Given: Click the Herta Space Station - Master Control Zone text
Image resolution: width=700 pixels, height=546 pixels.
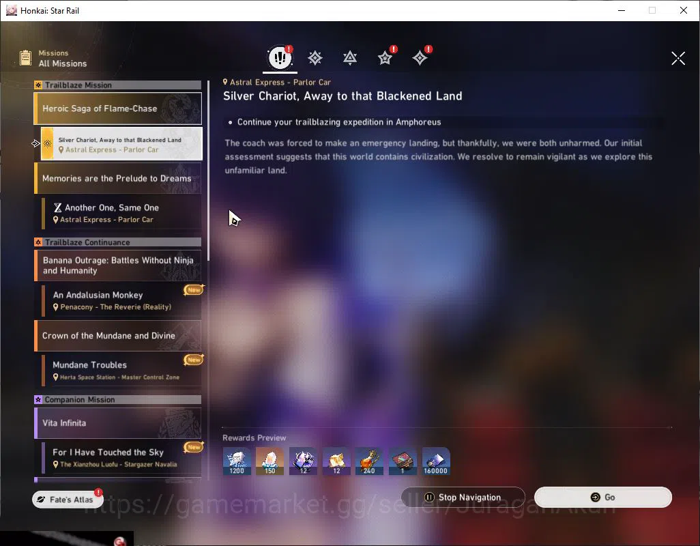Looking at the screenshot, I should click(119, 377).
